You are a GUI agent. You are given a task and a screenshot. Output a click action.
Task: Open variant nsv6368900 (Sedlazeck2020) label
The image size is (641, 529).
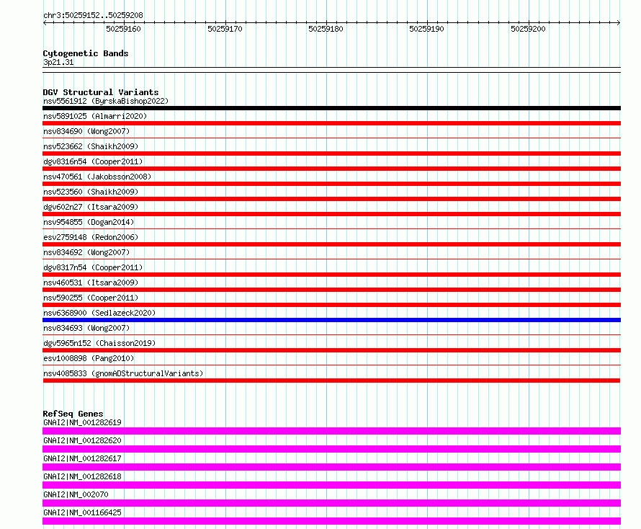coord(99,313)
